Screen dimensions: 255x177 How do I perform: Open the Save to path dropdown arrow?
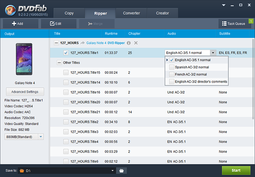point(113,171)
